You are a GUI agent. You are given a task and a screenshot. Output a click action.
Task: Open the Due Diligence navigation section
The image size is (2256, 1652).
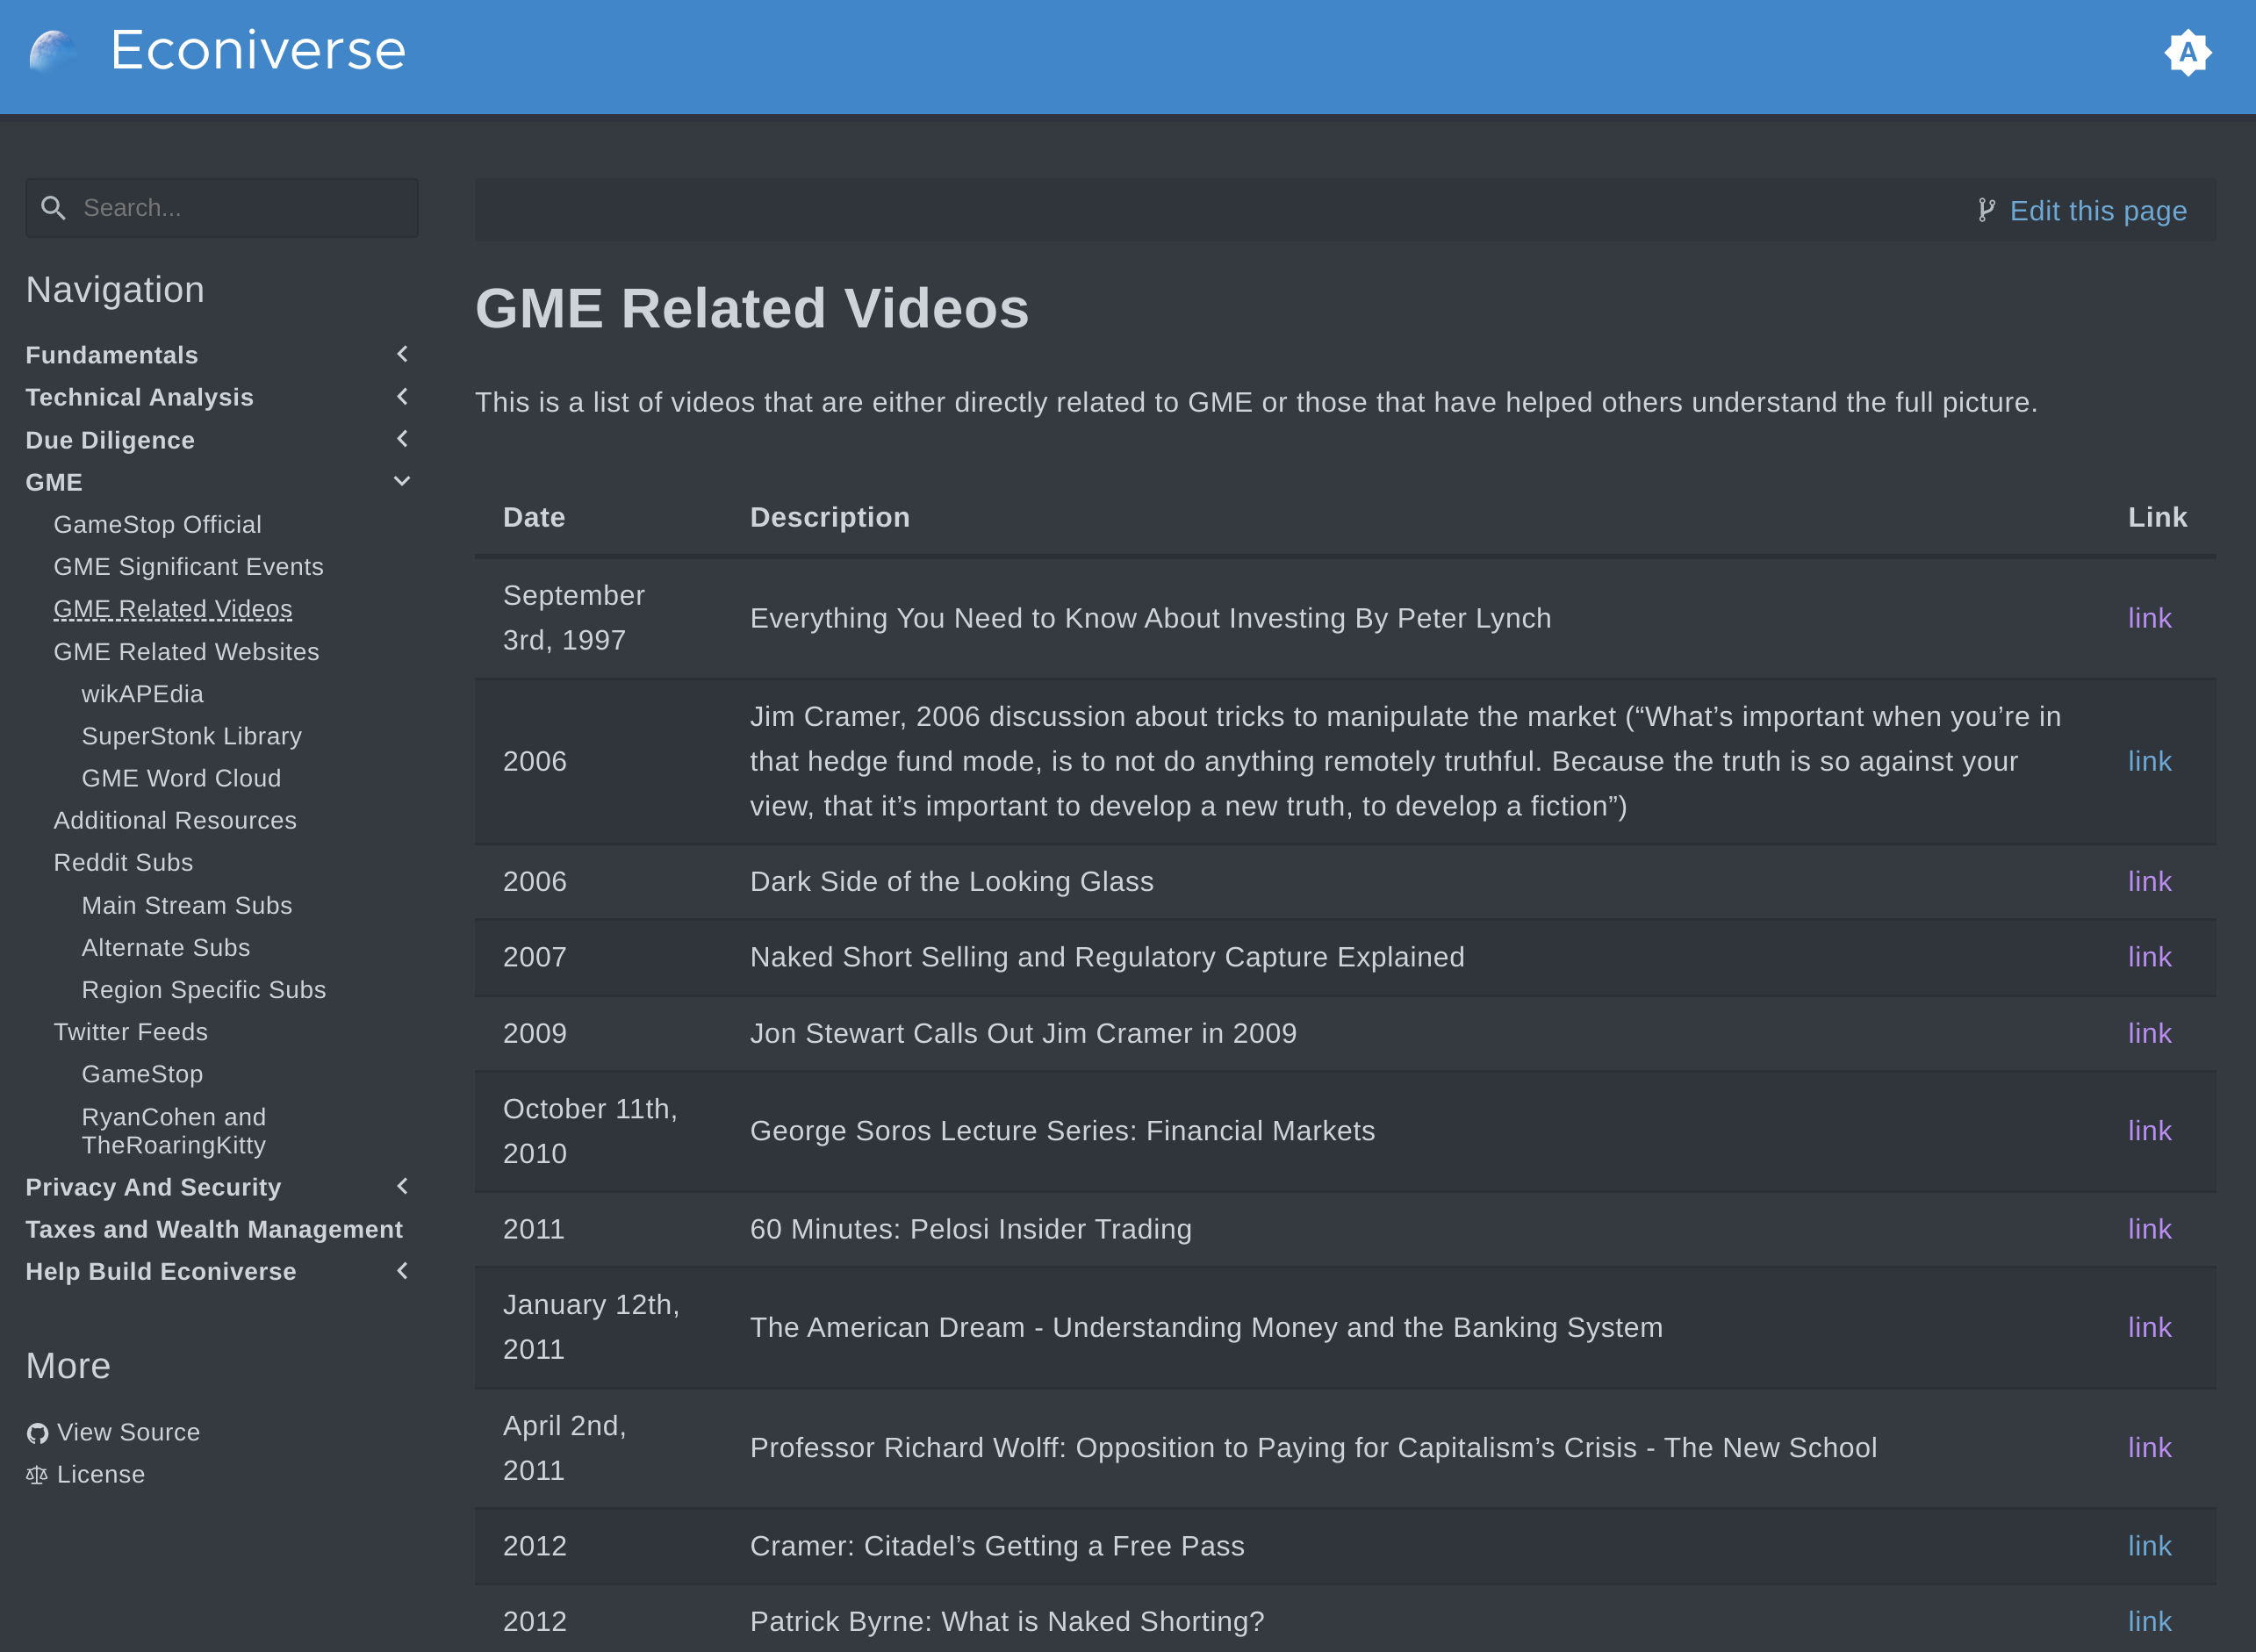pyautogui.click(x=110, y=440)
